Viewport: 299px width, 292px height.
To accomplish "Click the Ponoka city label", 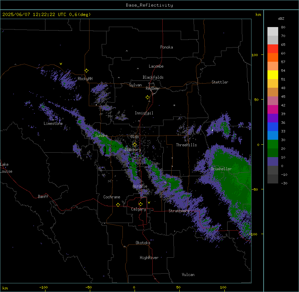I will pos(166,47).
